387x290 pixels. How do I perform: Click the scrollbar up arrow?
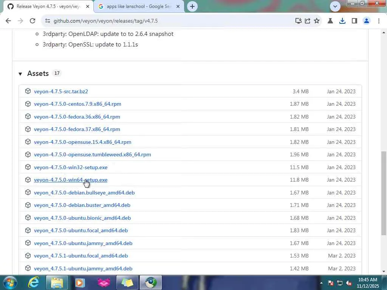pos(384,32)
